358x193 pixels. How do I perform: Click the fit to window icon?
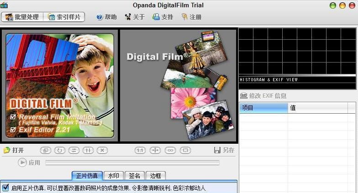(185, 151)
